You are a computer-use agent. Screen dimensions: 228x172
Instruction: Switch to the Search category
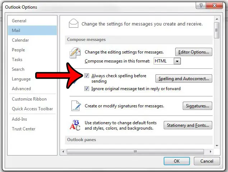tap(32, 69)
